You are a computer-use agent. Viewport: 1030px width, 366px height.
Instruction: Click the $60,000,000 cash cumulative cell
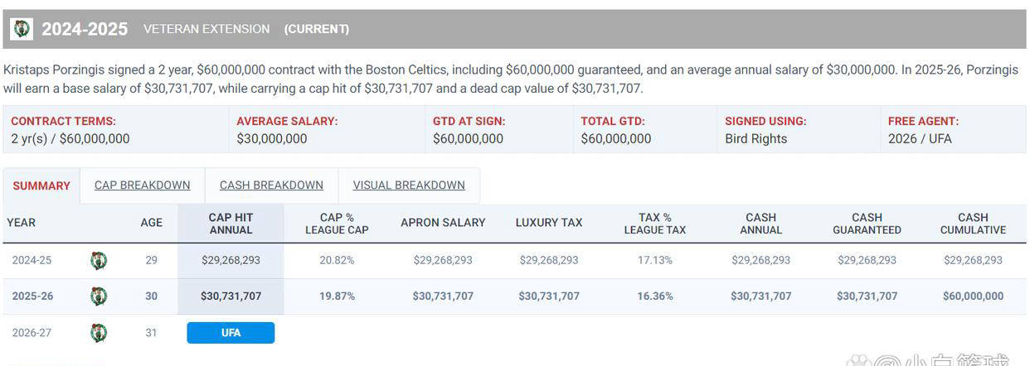click(973, 296)
